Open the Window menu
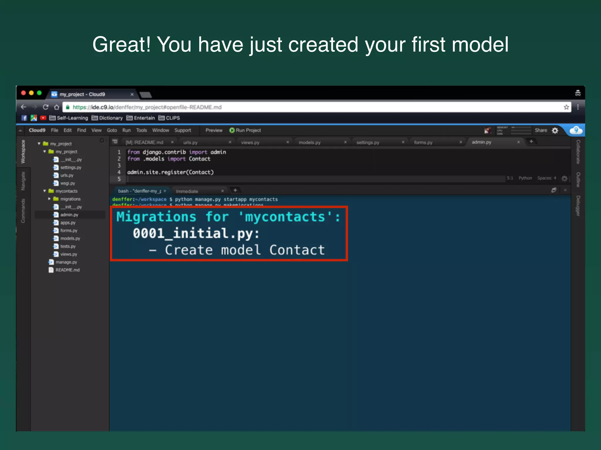Screen dimensions: 601x450 pos(160,130)
